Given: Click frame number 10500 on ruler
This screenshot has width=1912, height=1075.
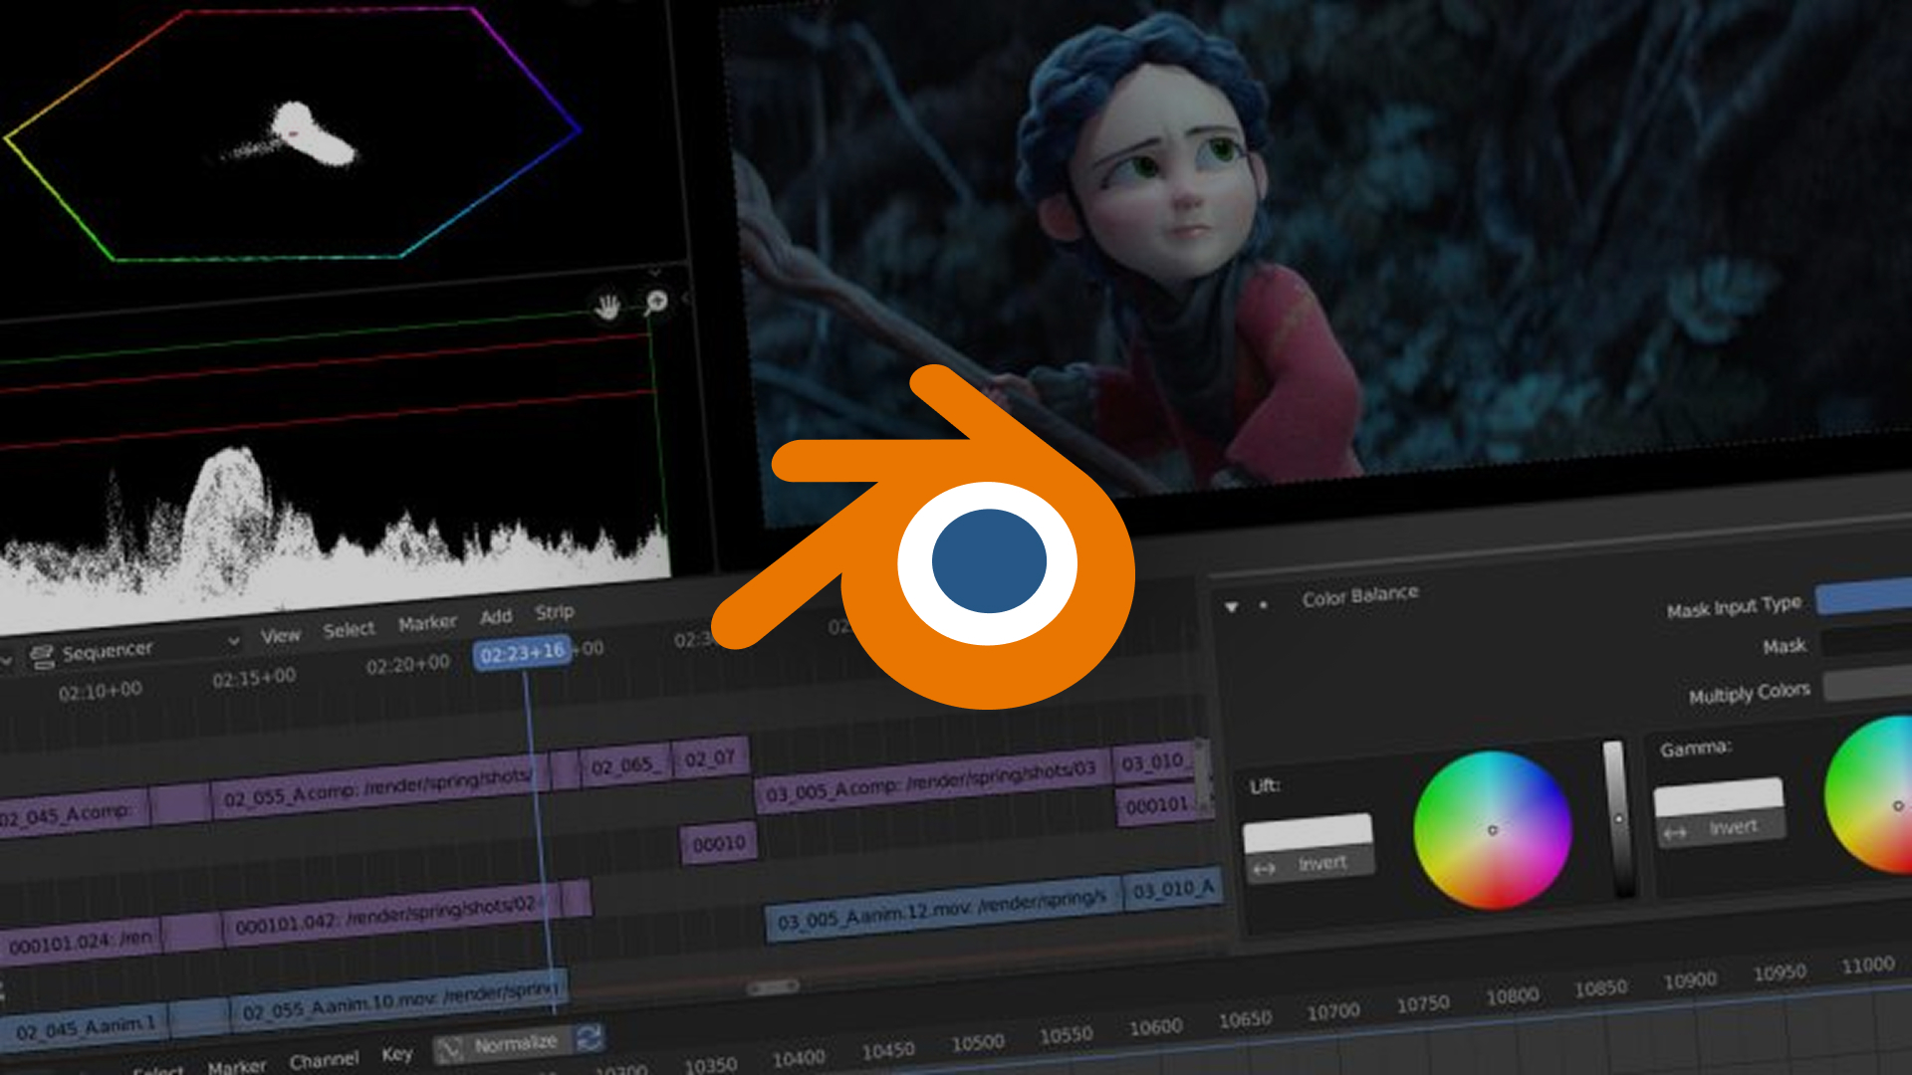Looking at the screenshot, I should (x=977, y=1042).
